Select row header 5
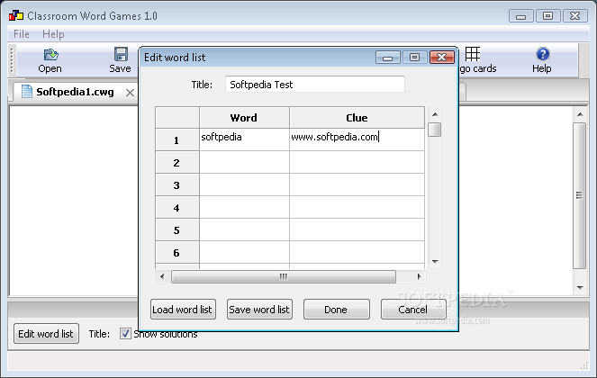597x378 pixels. click(176, 229)
